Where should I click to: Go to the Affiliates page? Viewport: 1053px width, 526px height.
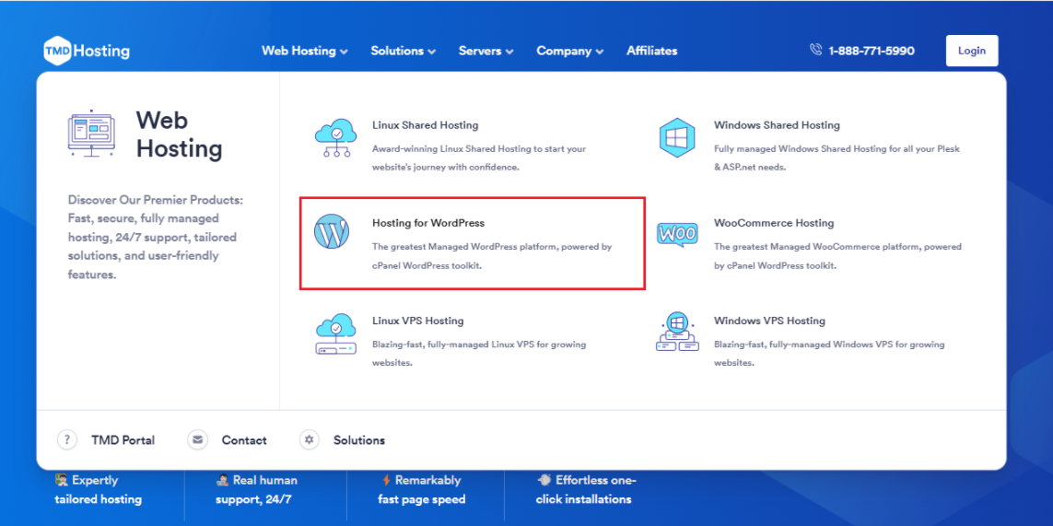[652, 51]
